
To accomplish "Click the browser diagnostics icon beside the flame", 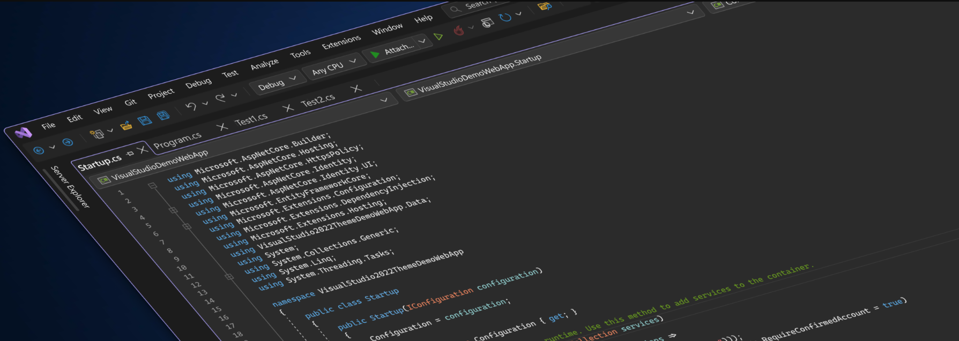I will pos(487,22).
